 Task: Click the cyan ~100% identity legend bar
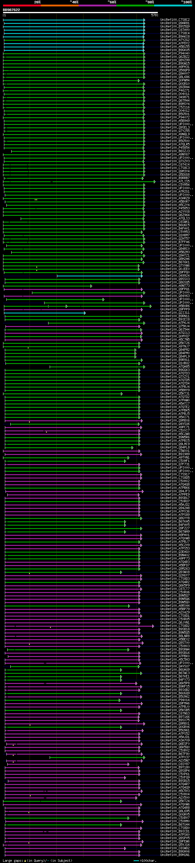(x=173, y=6)
